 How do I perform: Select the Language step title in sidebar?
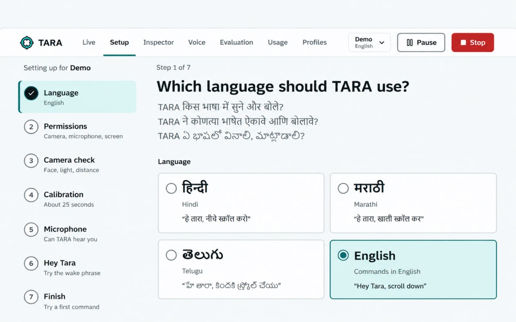[61, 93]
